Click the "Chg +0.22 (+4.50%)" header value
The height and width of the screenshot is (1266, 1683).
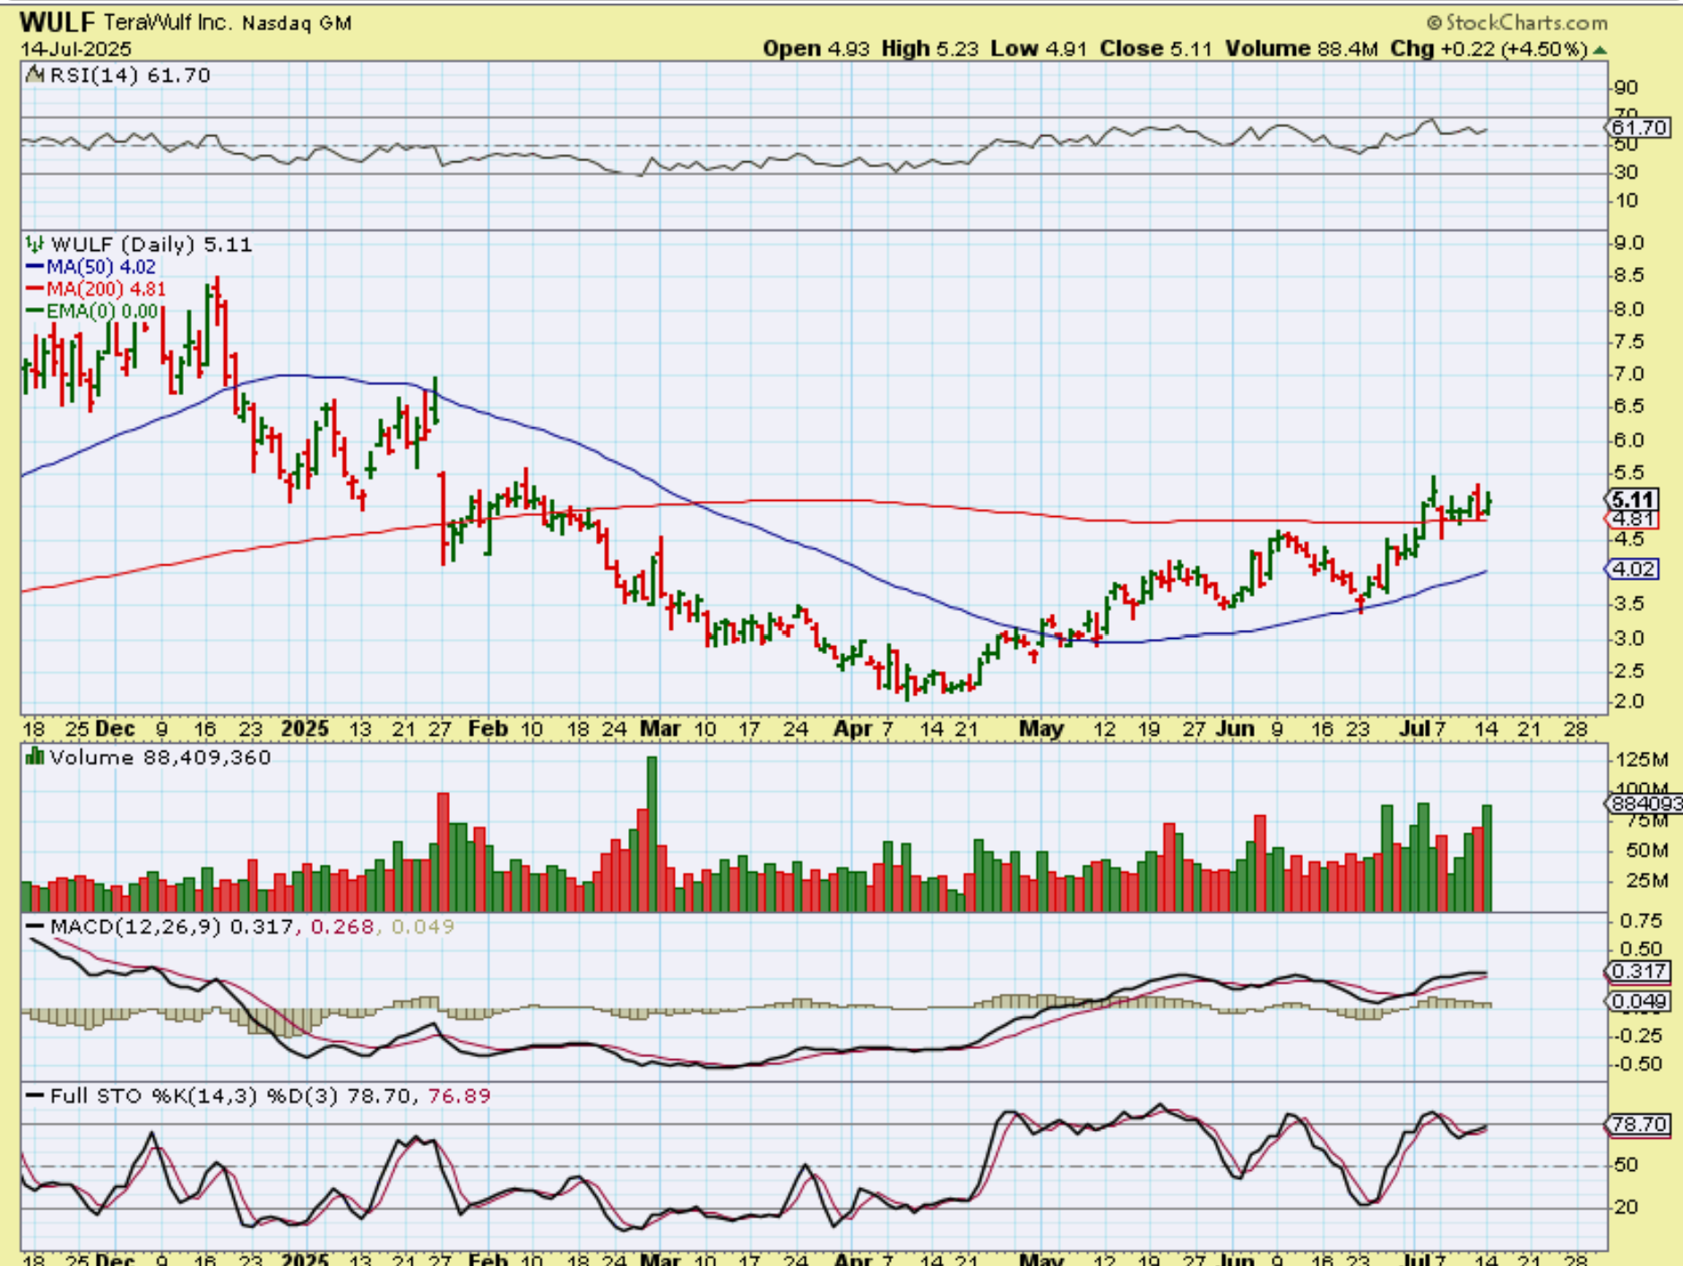click(1489, 48)
